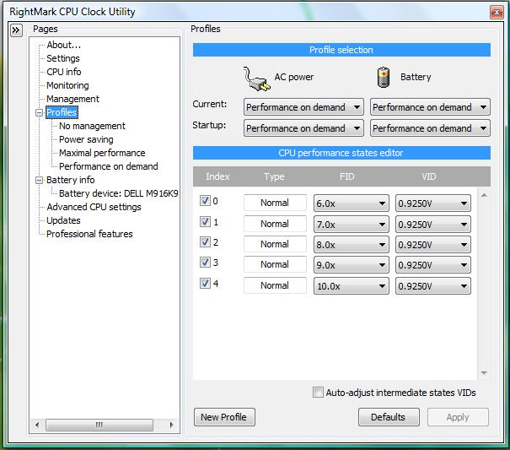
Task: Open the About... page
Action: [x=63, y=45]
